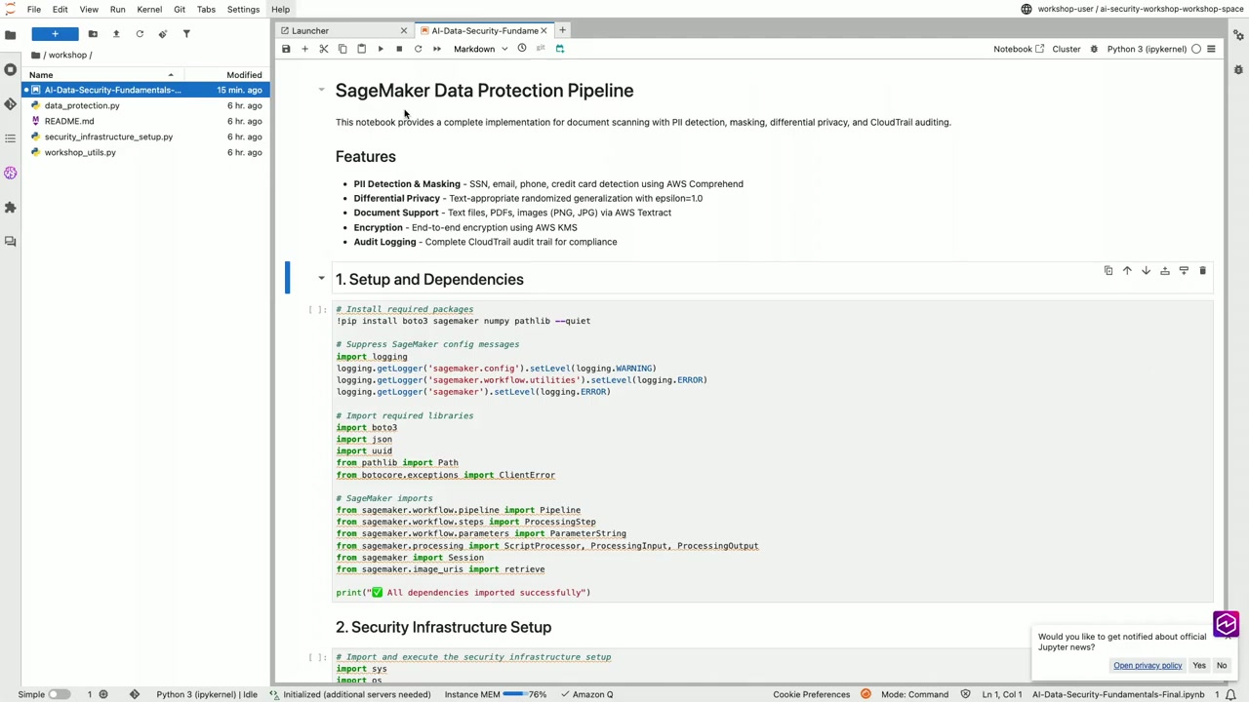Restart the kernel via the refresh icon

(418, 49)
